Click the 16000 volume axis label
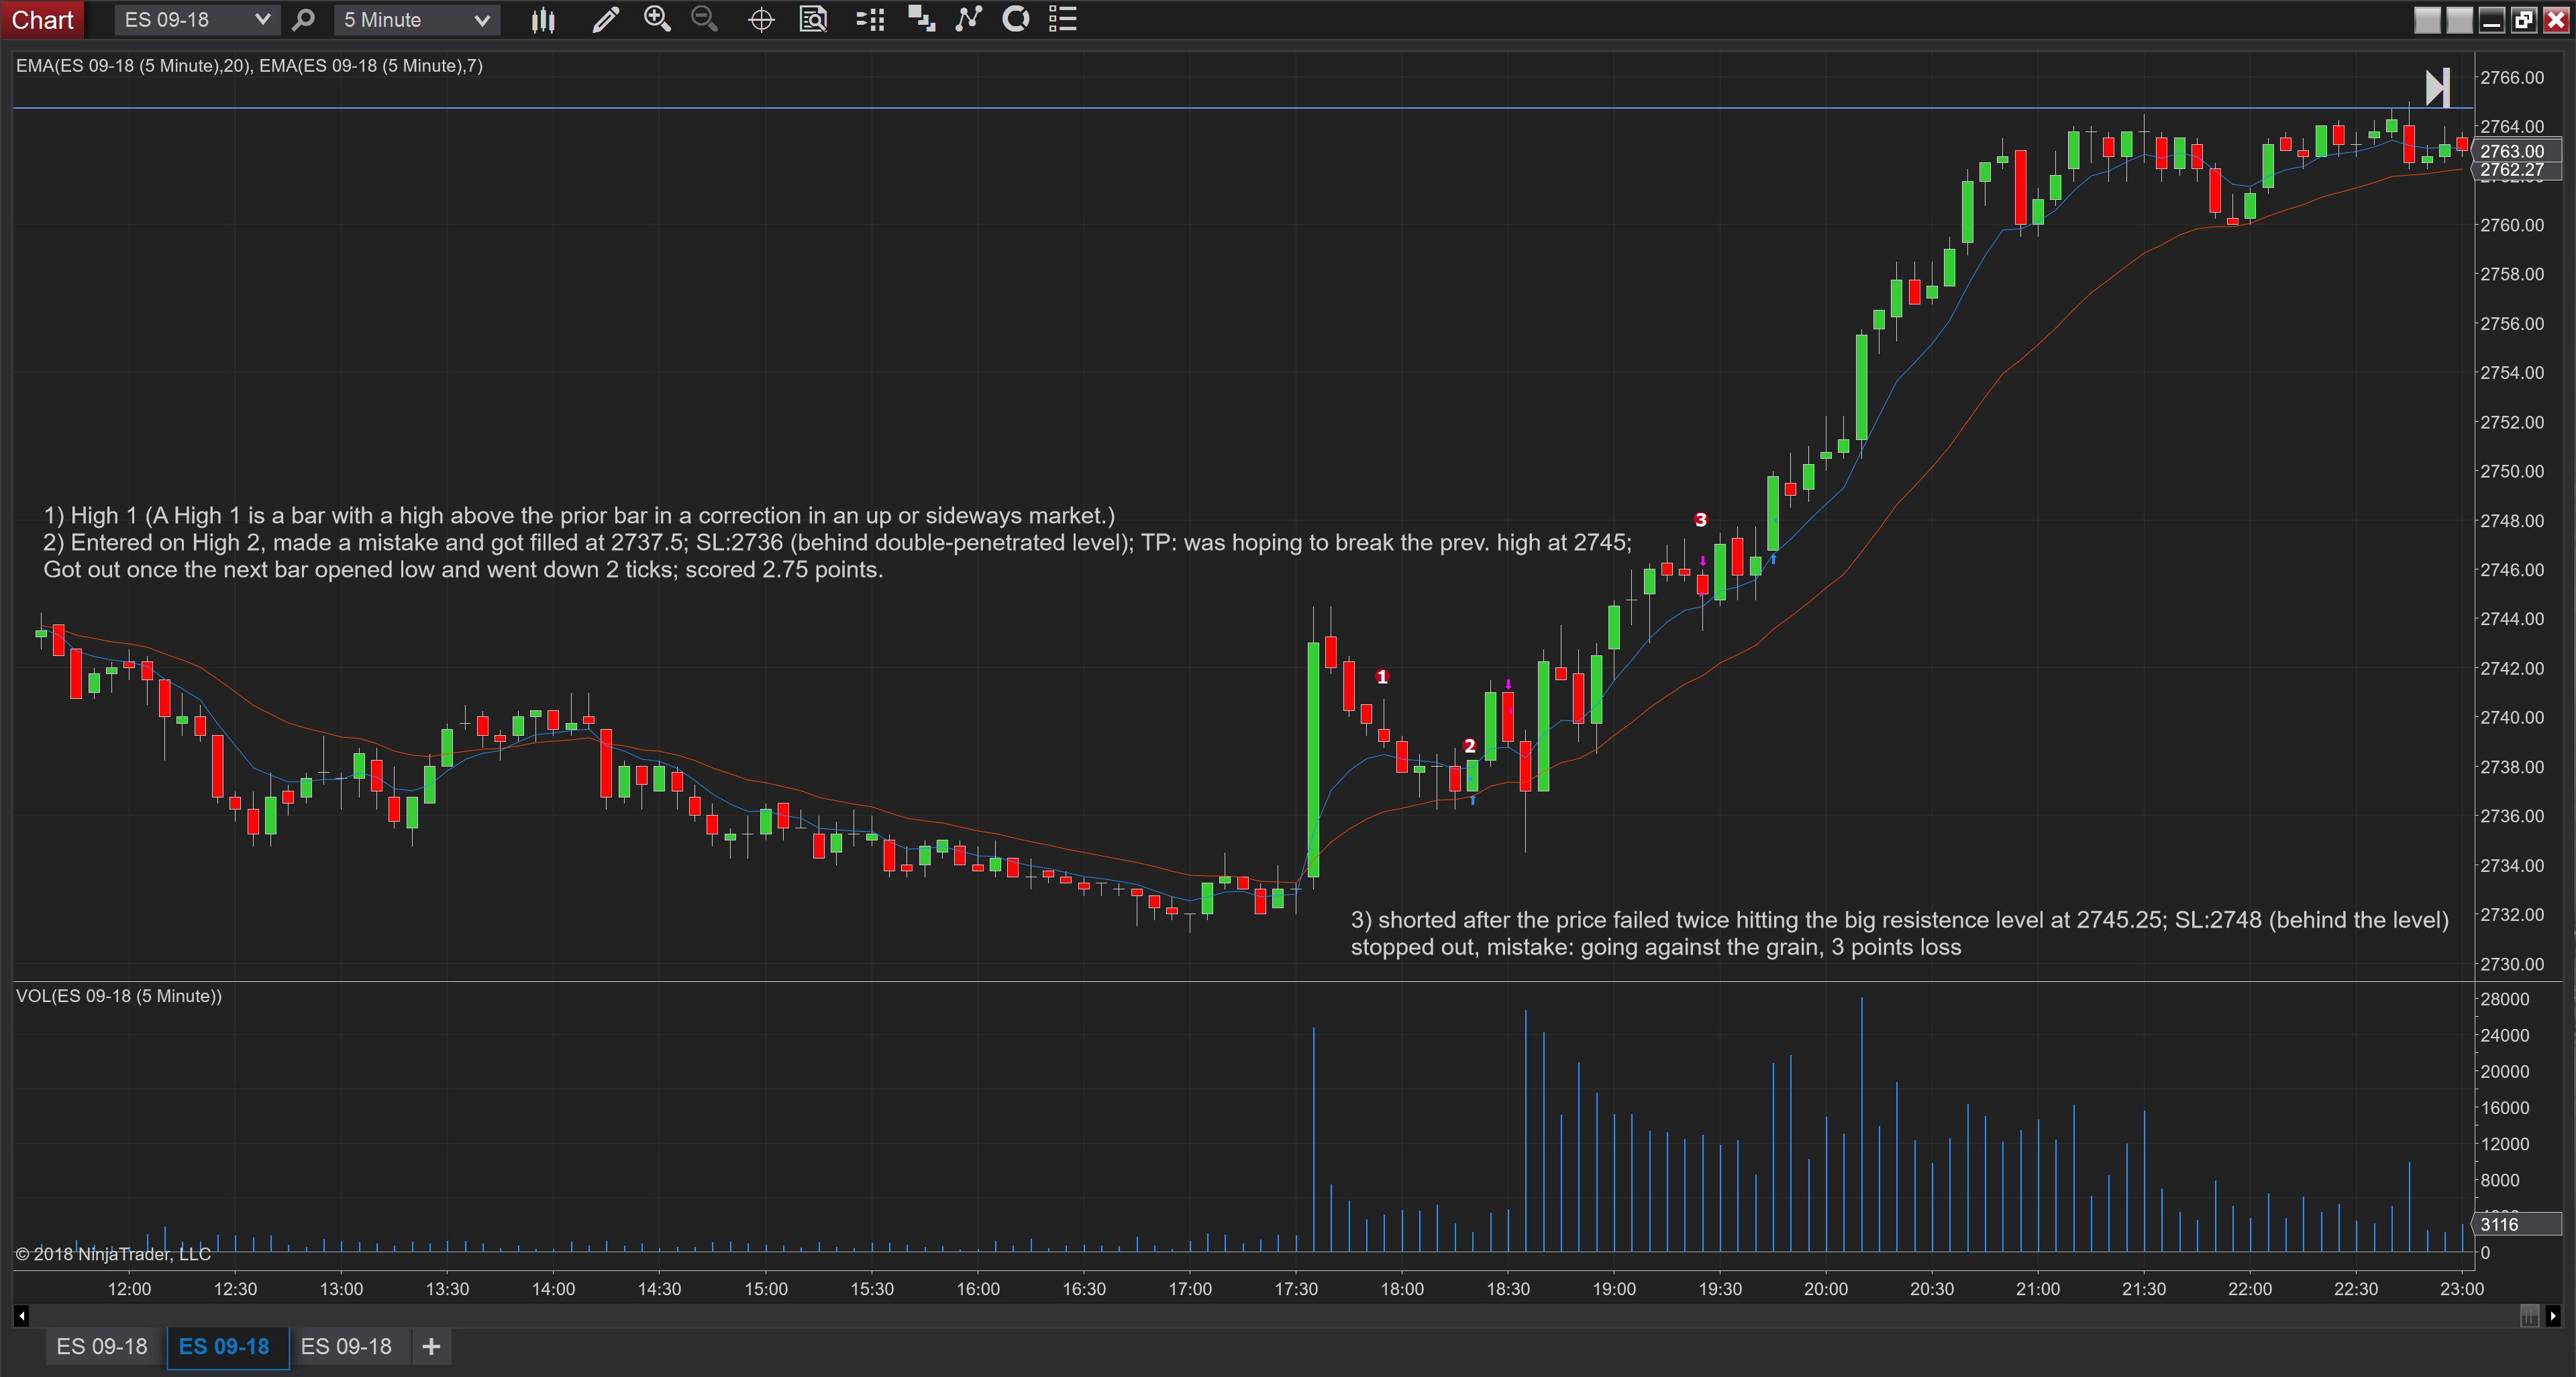Image resolution: width=2576 pixels, height=1377 pixels. click(2504, 1108)
